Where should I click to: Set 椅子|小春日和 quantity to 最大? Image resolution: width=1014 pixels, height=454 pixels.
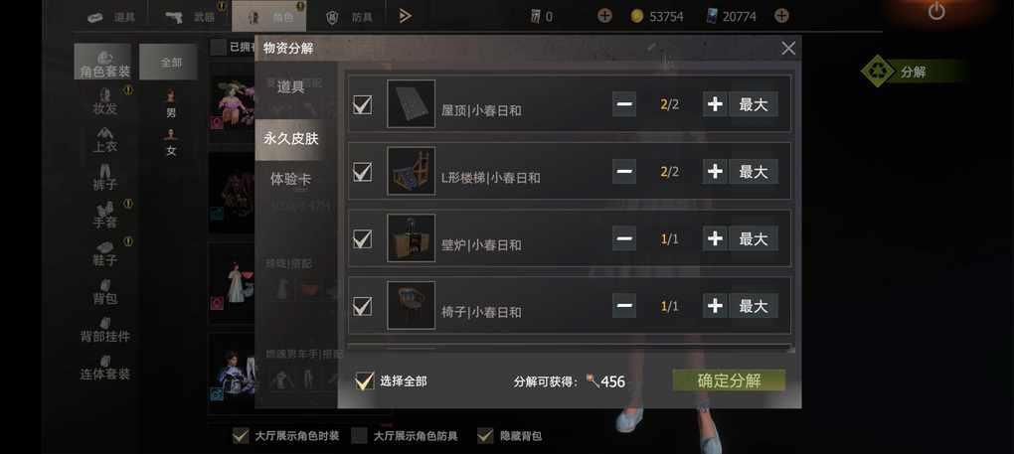(754, 305)
